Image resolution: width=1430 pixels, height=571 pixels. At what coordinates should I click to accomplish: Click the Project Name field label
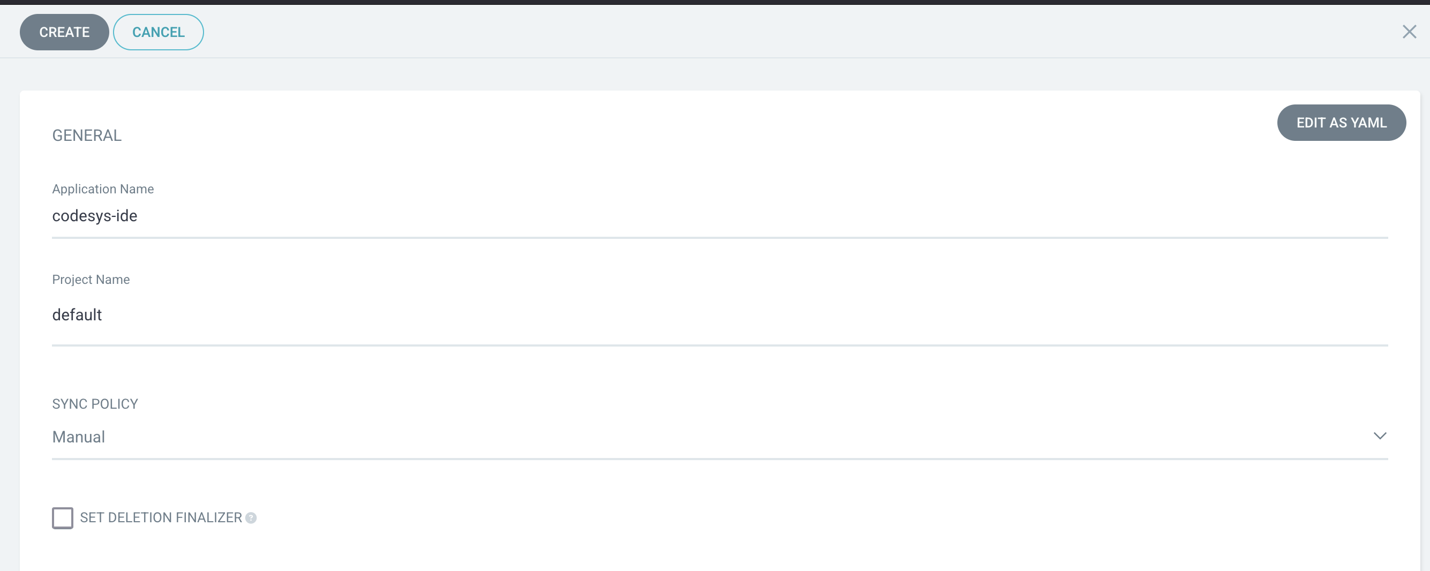(x=91, y=280)
